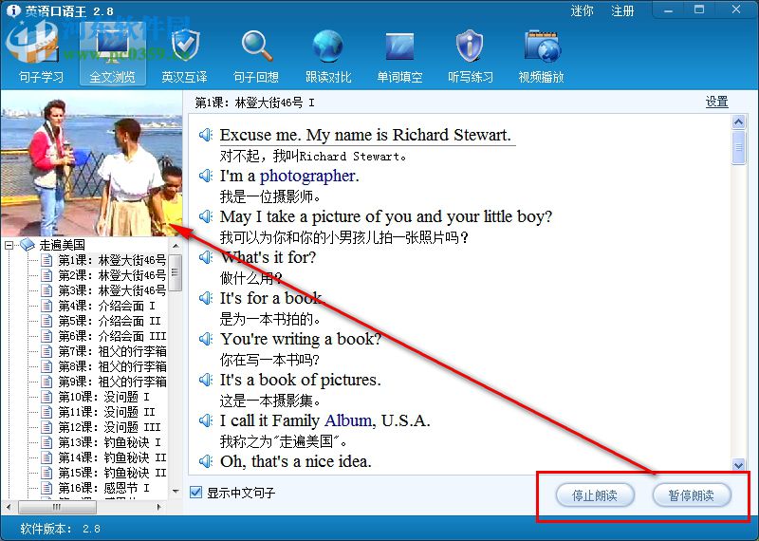Open the 英汉互译 shield icon tool
This screenshot has width=759, height=541.
pos(184,57)
